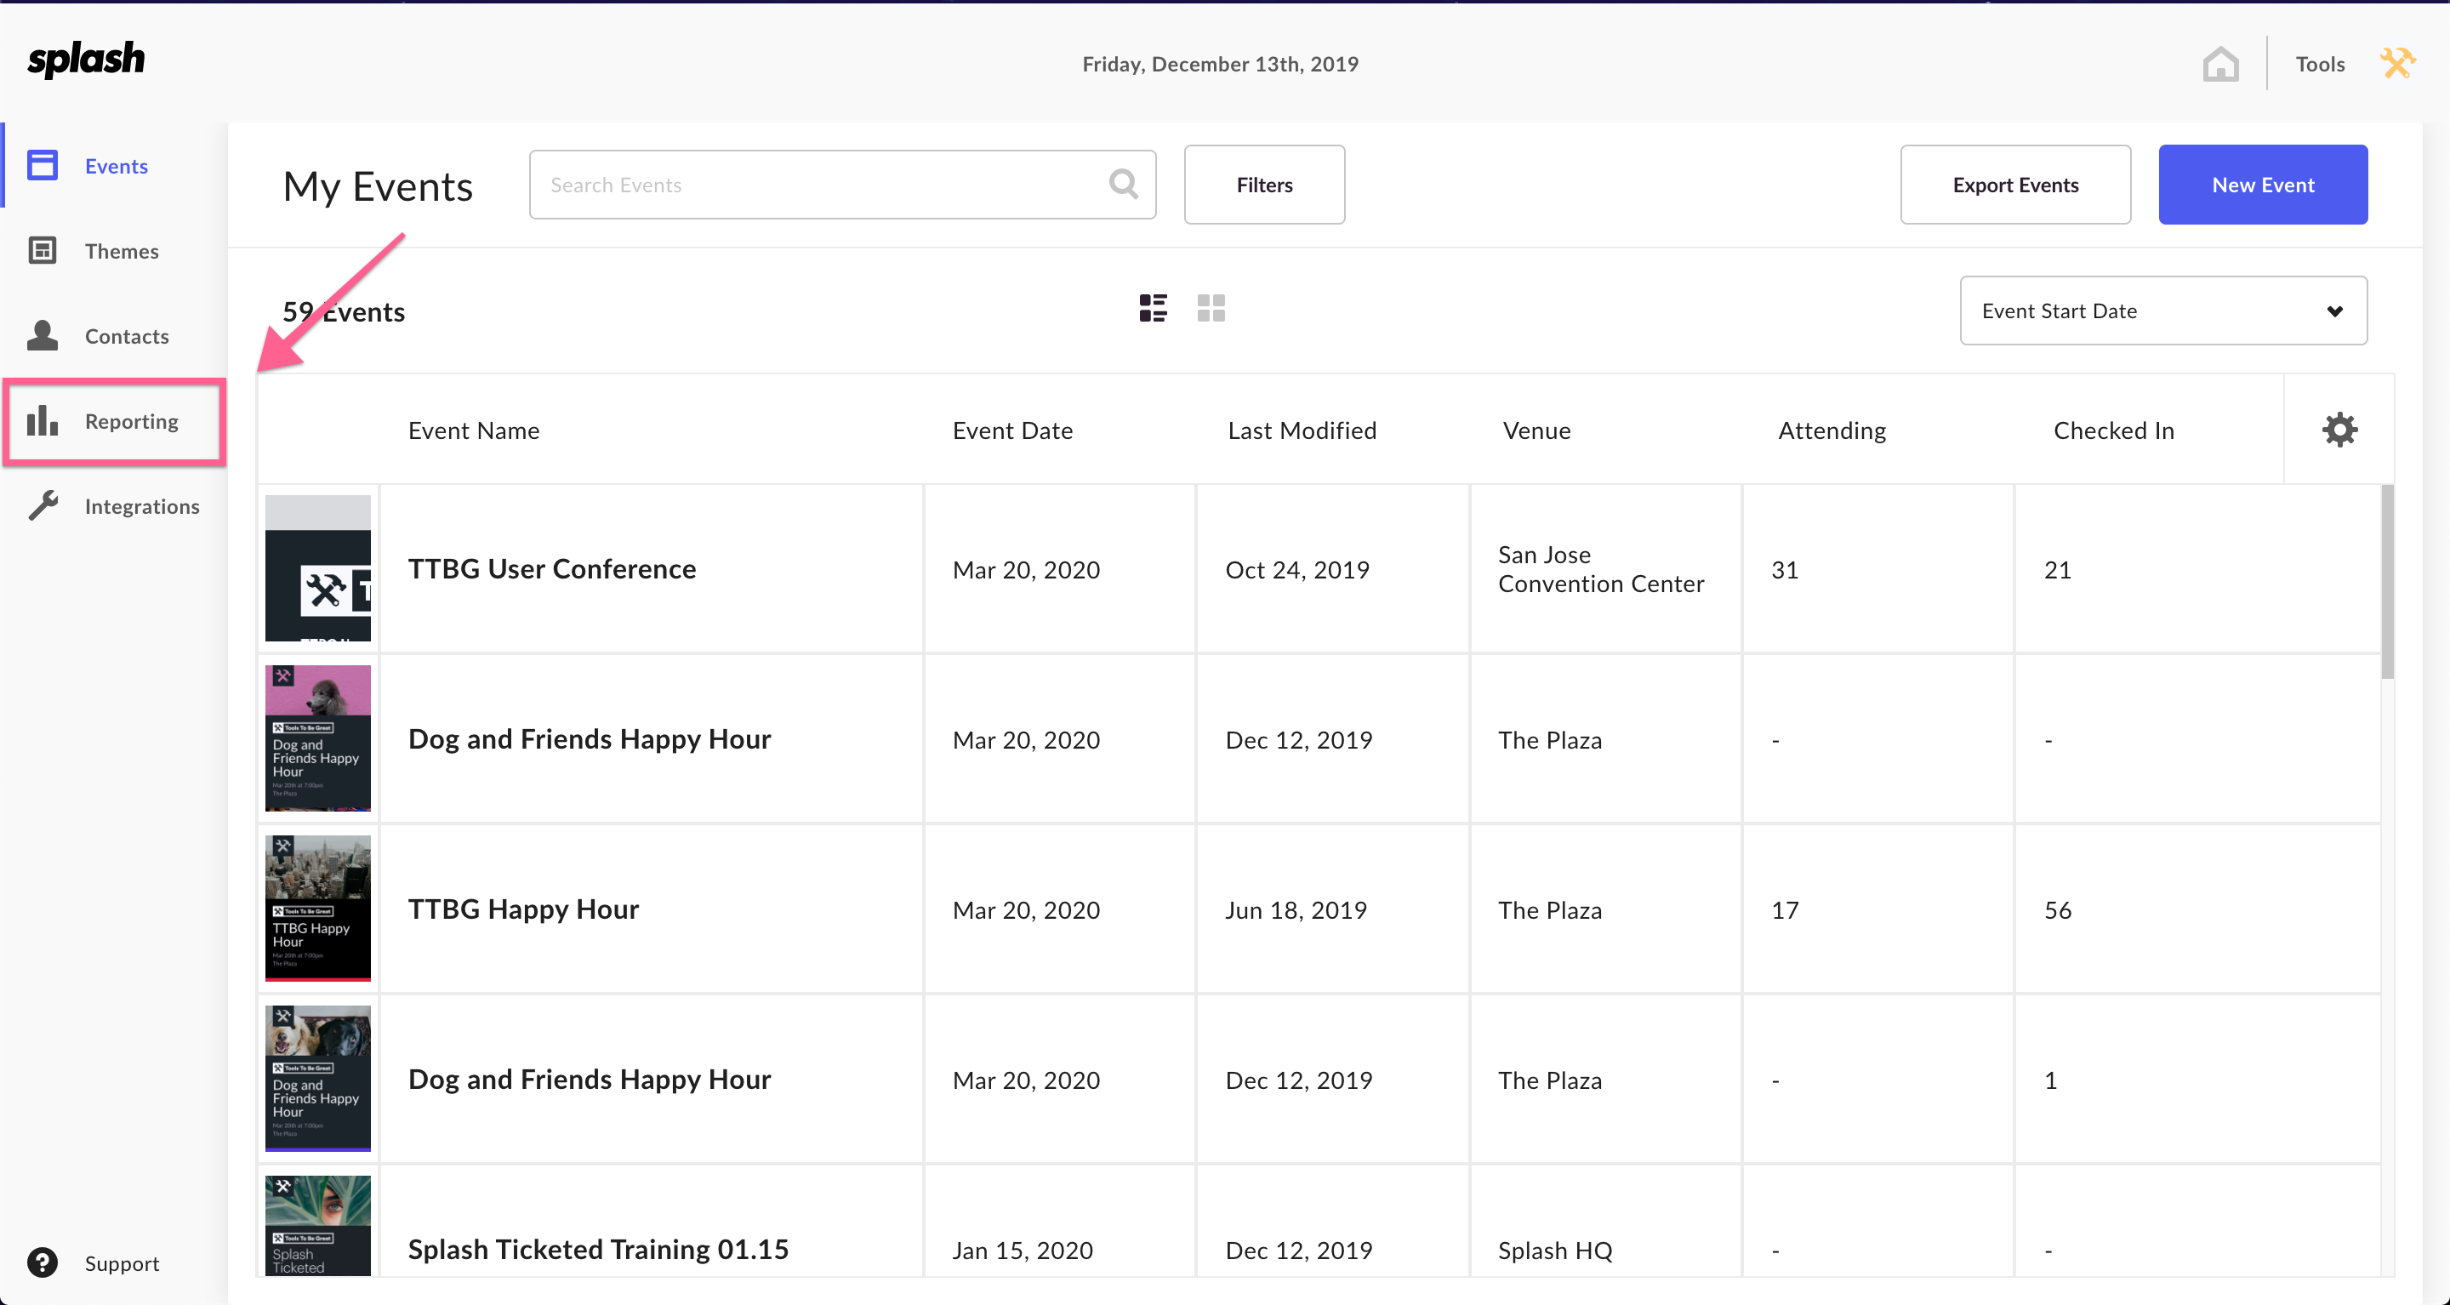Click the Checked In column header
The height and width of the screenshot is (1305, 2450).
[x=2113, y=430]
